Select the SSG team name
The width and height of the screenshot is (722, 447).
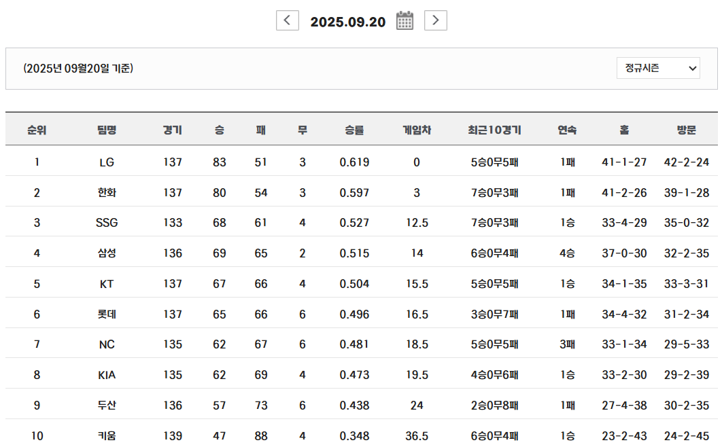107,223
